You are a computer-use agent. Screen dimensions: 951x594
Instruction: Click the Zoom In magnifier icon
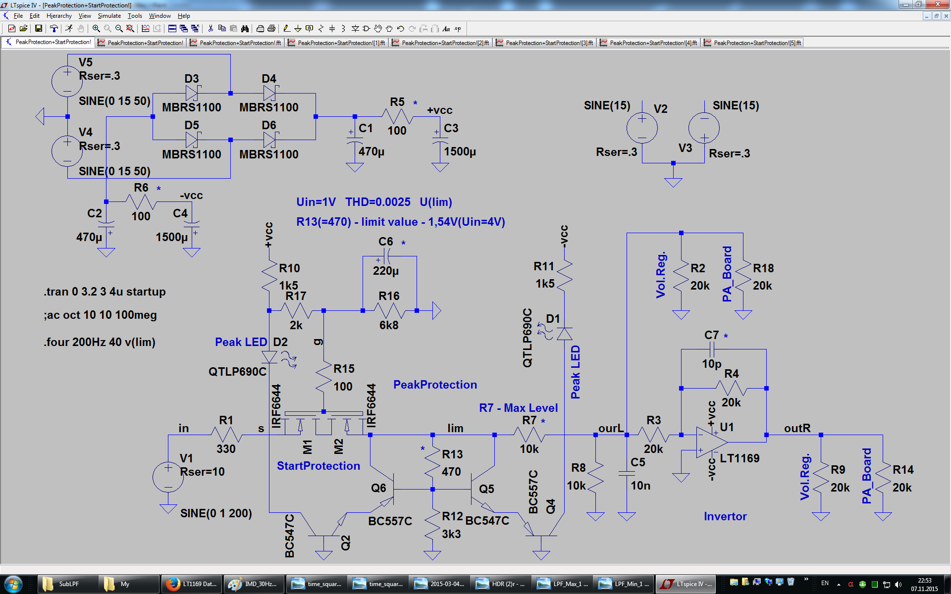coord(96,29)
